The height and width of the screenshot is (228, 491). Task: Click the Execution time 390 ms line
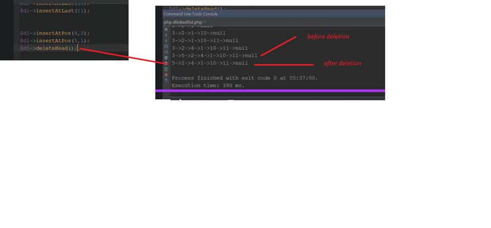[x=208, y=85]
